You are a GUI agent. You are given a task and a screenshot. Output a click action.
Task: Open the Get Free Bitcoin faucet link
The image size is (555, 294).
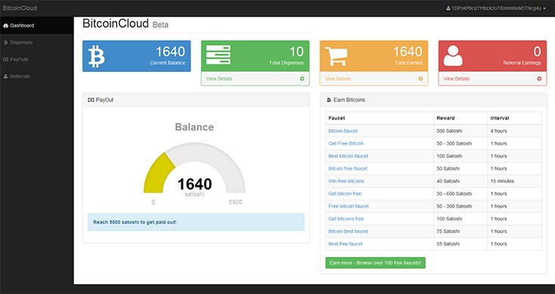click(346, 144)
